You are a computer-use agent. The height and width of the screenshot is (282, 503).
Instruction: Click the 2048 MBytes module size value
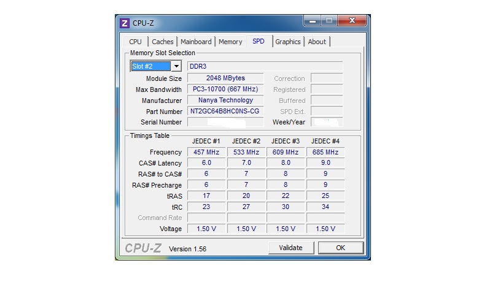(x=225, y=78)
